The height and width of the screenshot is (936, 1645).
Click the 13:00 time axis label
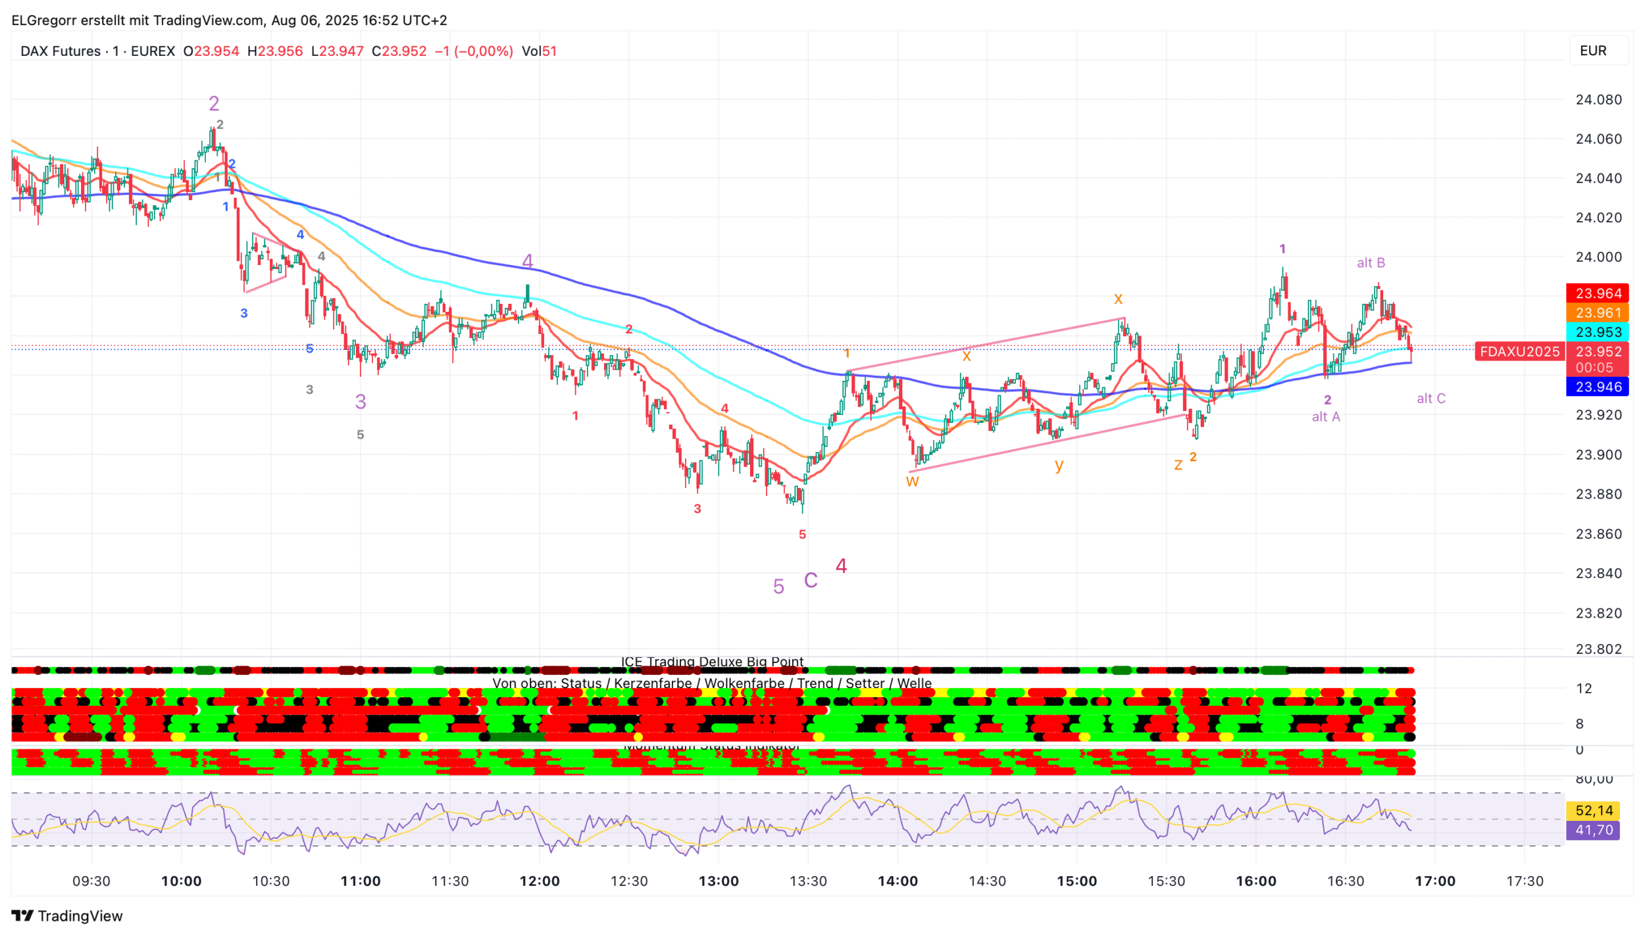pyautogui.click(x=719, y=881)
